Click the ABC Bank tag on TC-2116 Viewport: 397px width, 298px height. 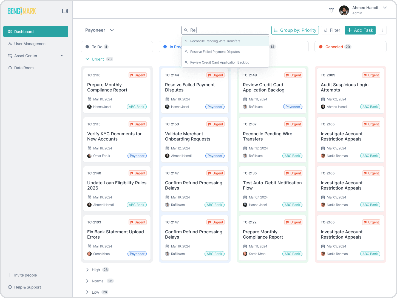click(137, 107)
